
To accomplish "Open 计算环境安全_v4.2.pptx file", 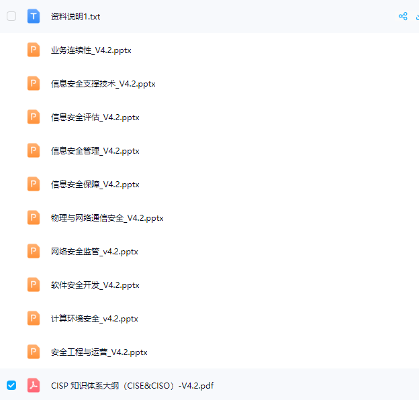I will (94, 319).
